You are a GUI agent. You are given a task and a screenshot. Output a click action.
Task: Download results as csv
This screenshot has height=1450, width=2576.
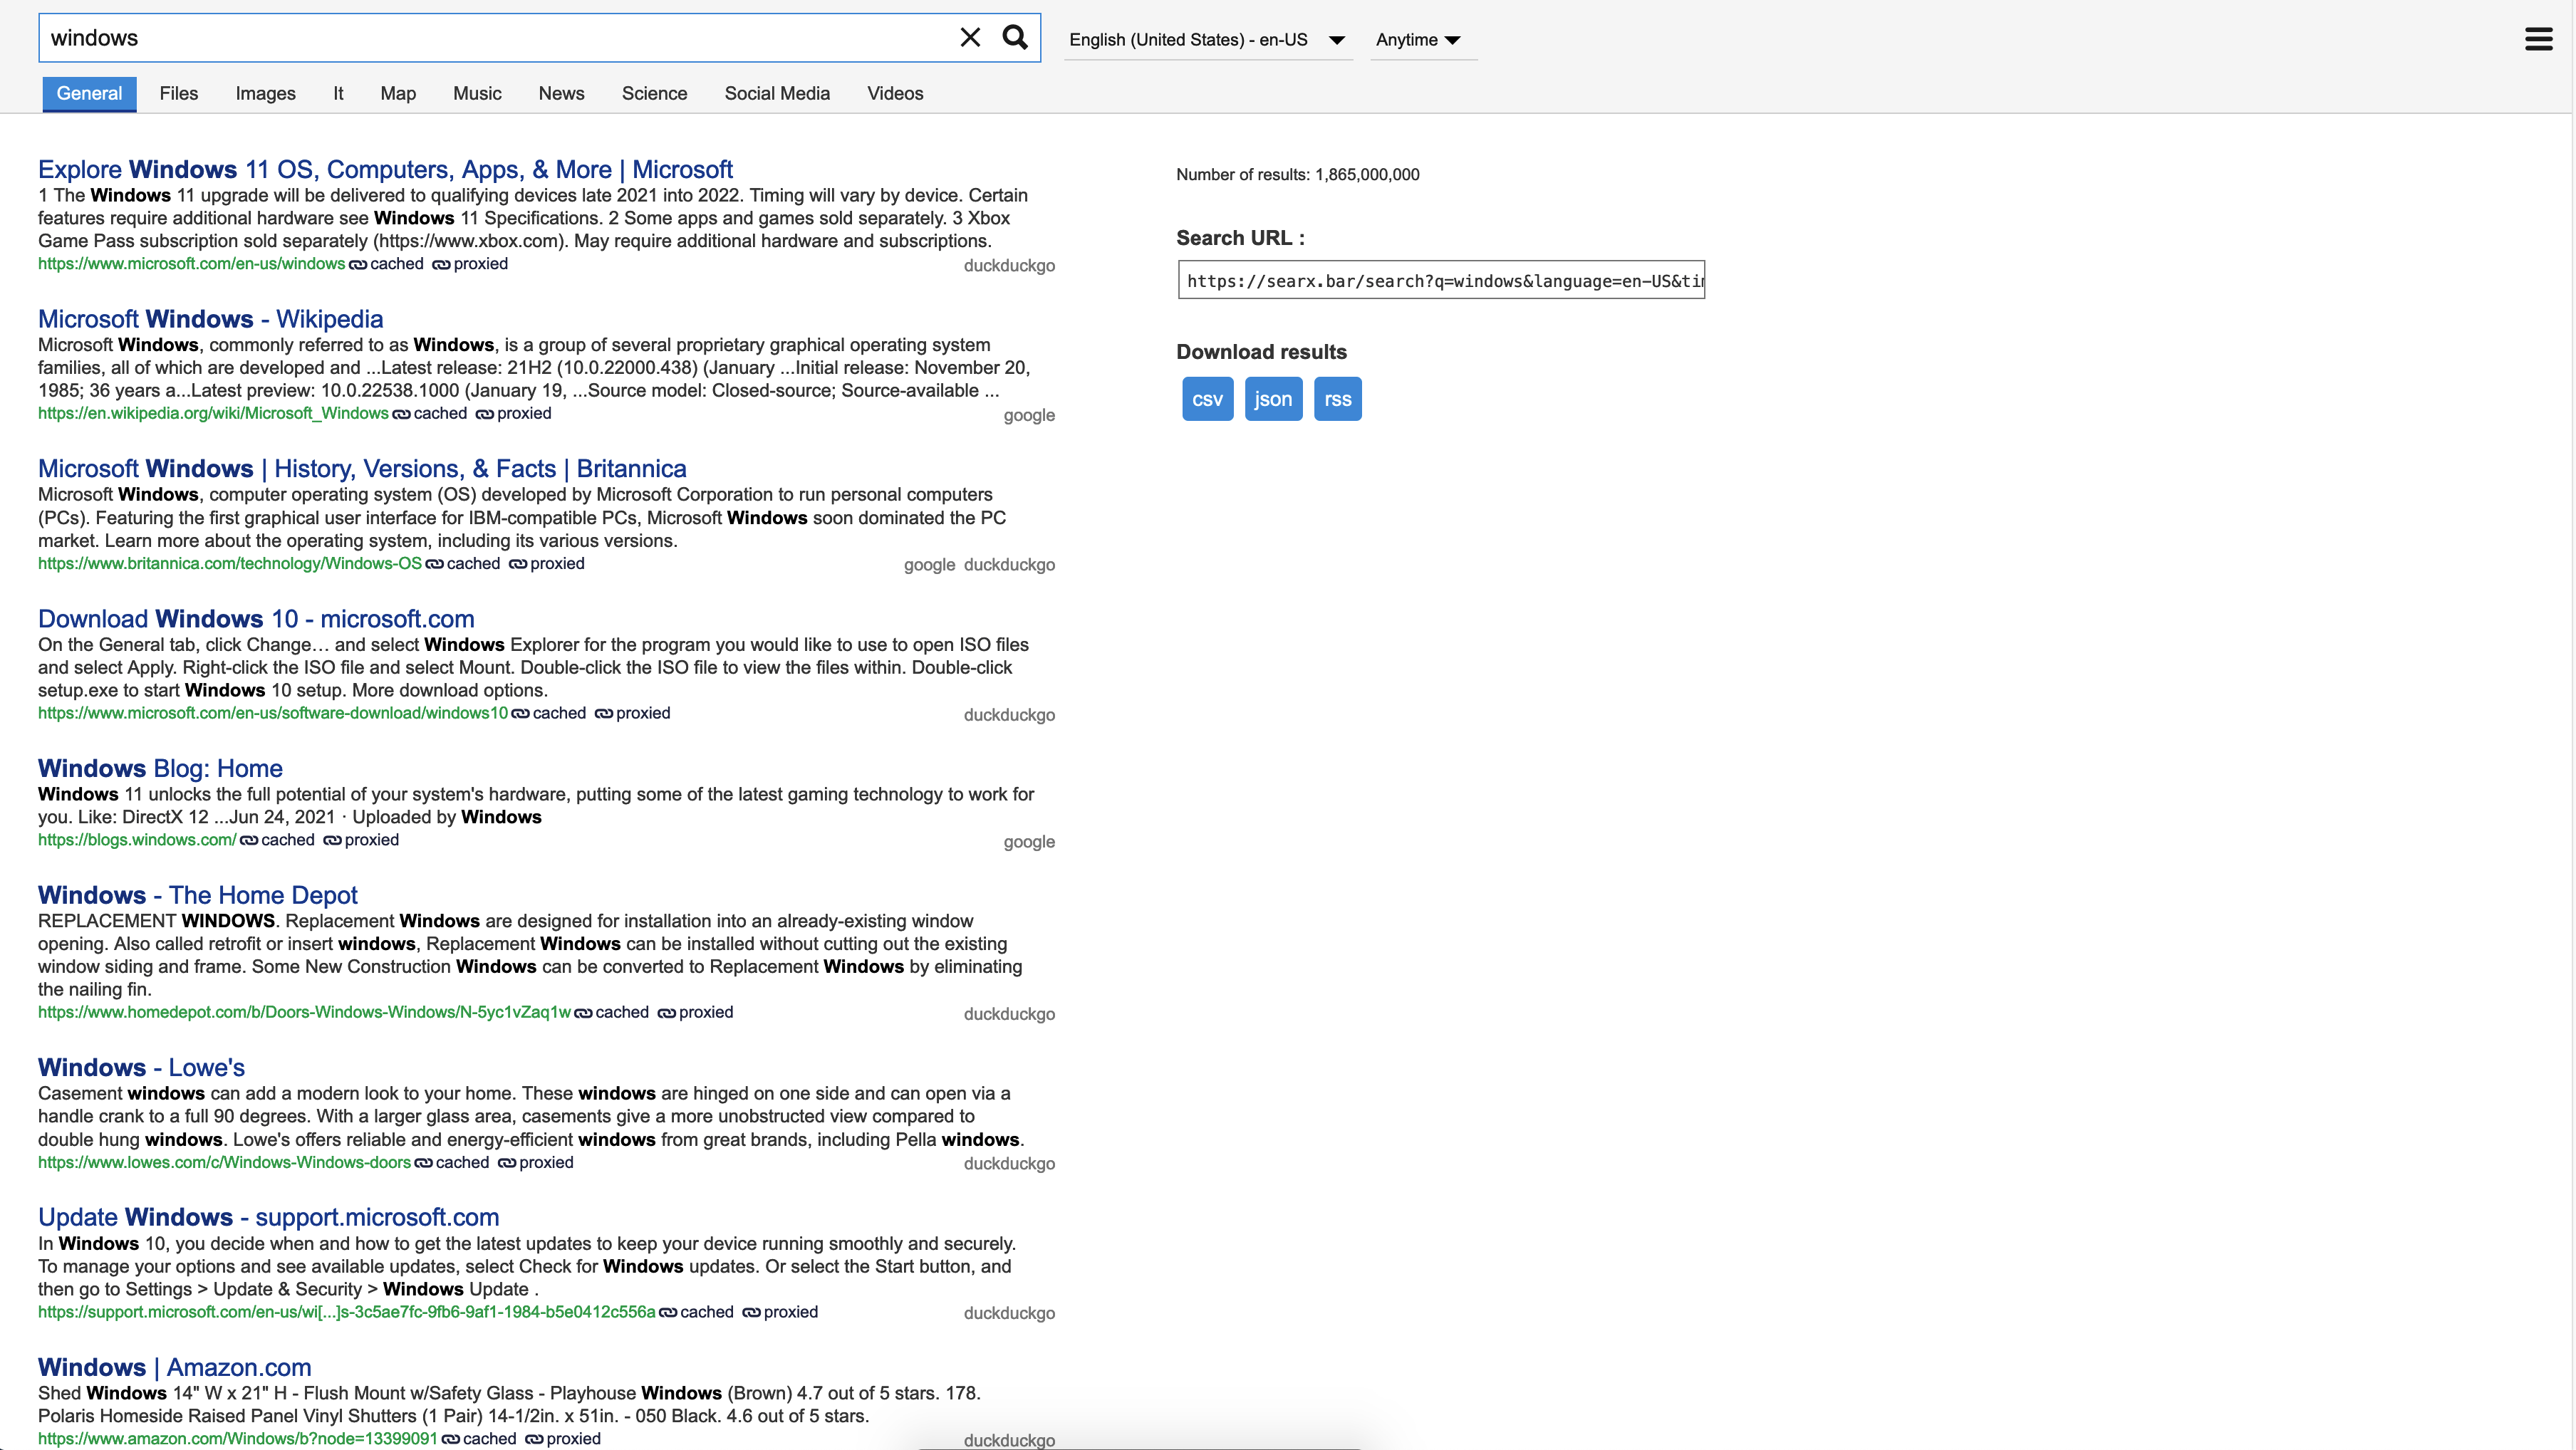1207,399
